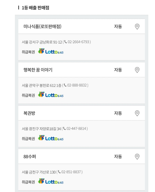Image resolution: width=155 pixels, height=192 pixels.
Task: Click address 서울 광진구 자양로18길 34
Action: 41,129
